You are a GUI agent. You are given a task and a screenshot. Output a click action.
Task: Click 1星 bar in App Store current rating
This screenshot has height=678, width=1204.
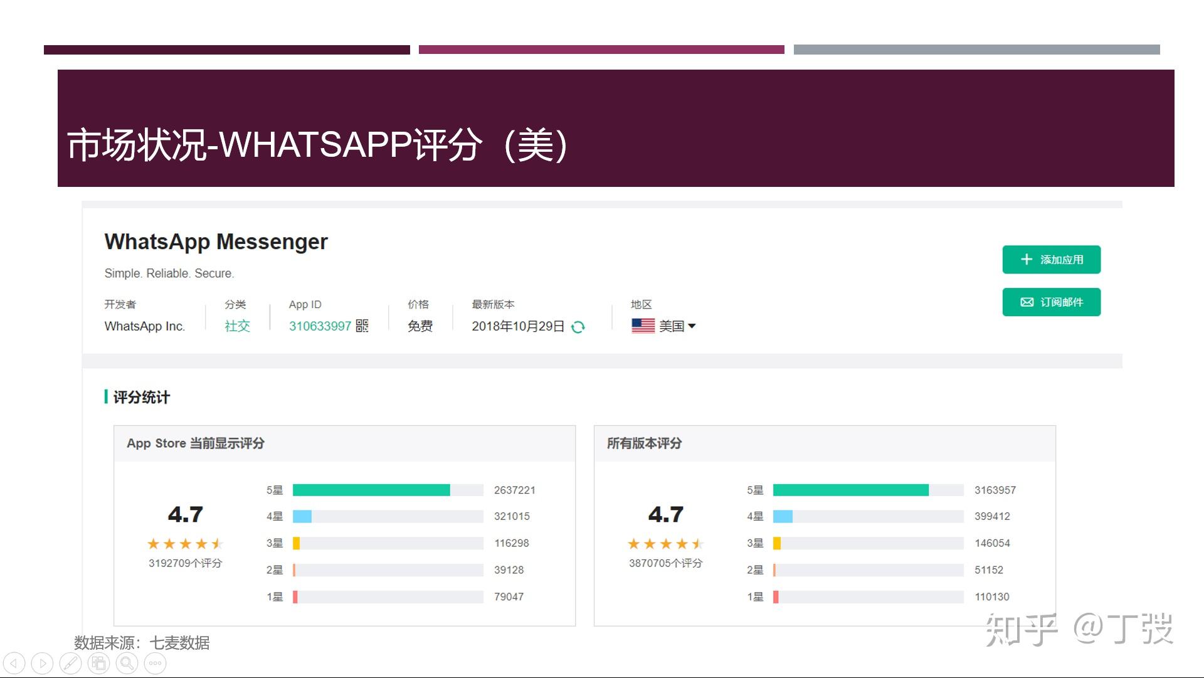(x=388, y=596)
